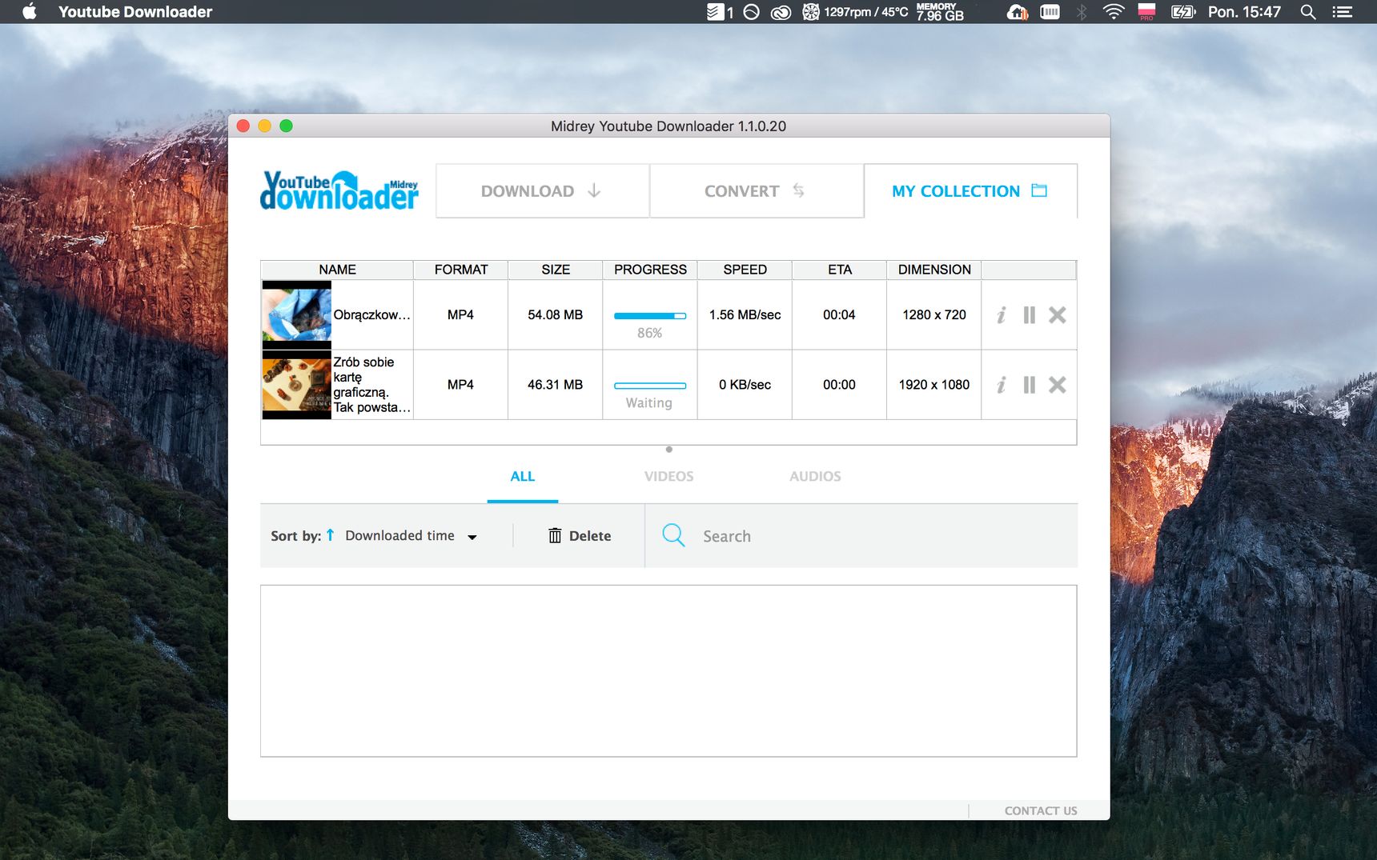Open the CONTACT US link

(x=1041, y=811)
